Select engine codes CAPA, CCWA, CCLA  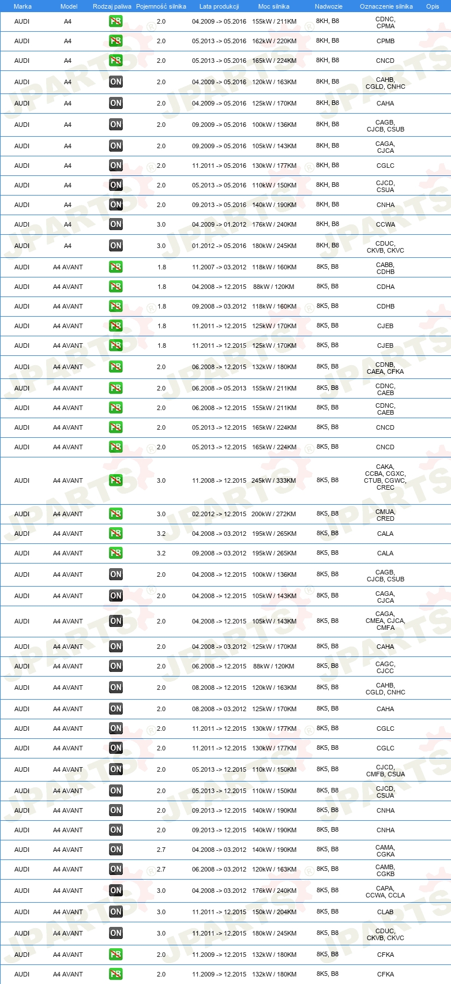[x=385, y=892]
